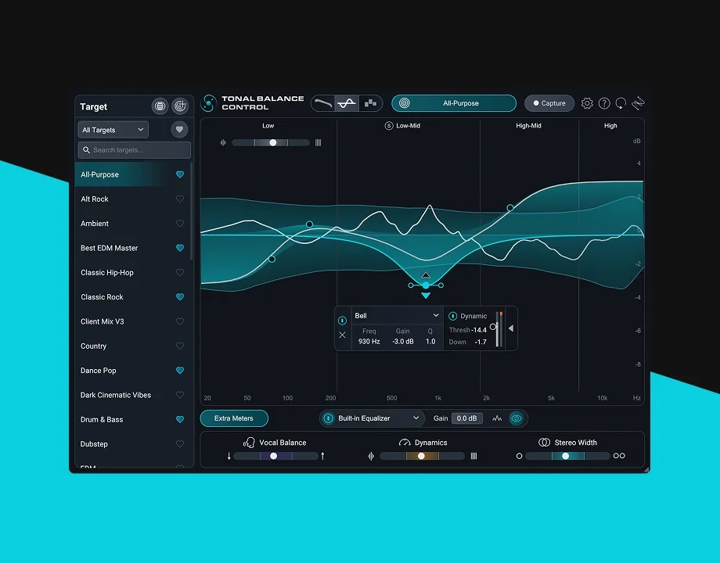This screenshot has width=720, height=563.
Task: Select the Best EDM Master target
Action: click(x=132, y=248)
